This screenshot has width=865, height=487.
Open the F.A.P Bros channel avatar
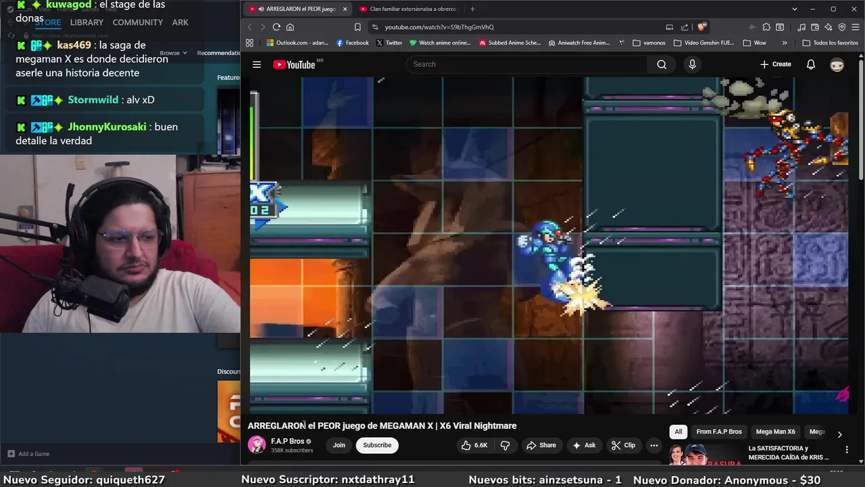point(257,444)
